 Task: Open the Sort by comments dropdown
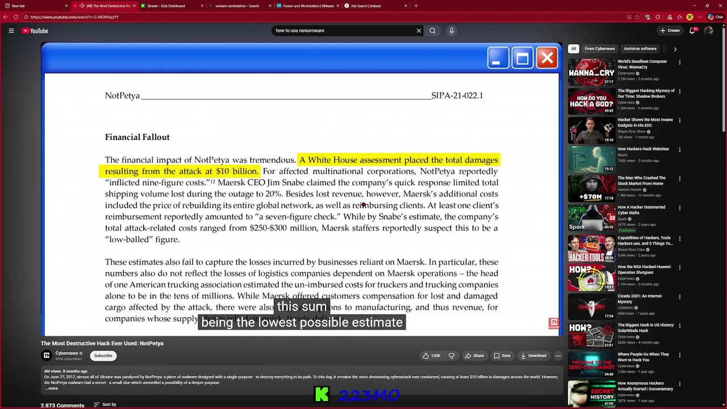point(105,404)
